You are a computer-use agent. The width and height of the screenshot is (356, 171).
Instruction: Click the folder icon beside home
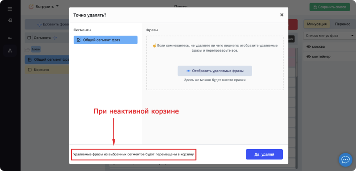27,49
